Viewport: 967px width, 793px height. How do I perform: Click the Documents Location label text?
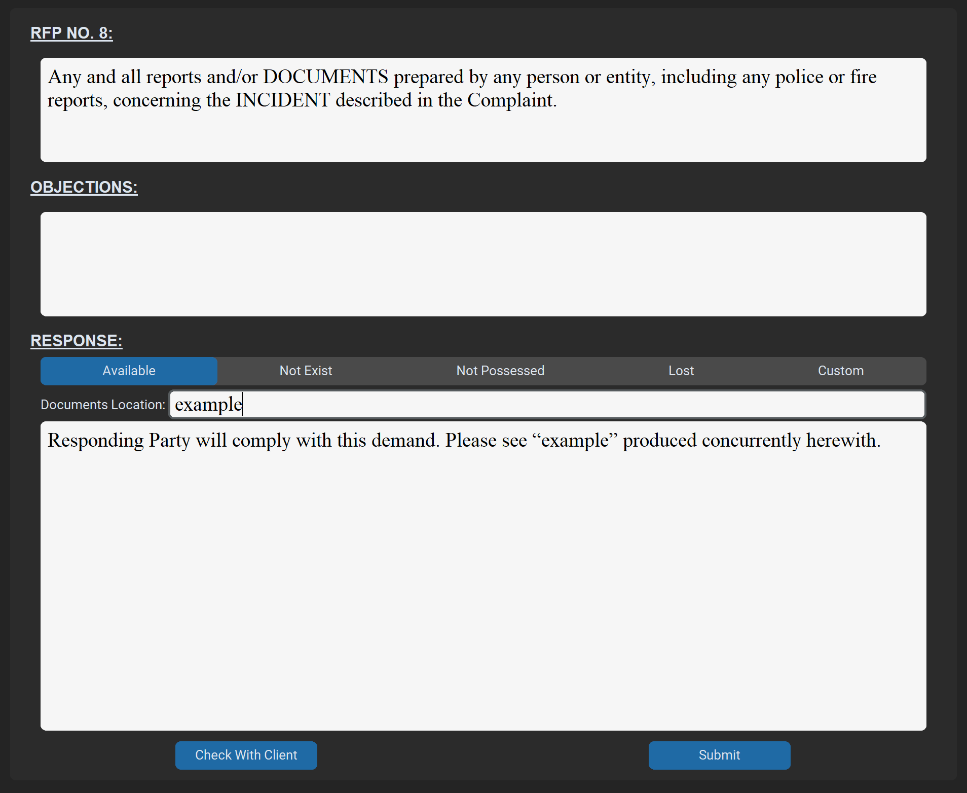(103, 405)
